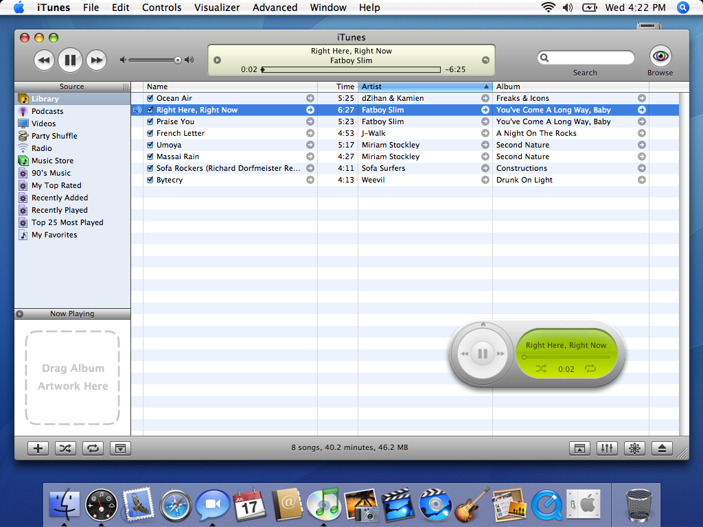The height and width of the screenshot is (527, 703).
Task: Click the add playlist plus button
Action: pyautogui.click(x=38, y=448)
